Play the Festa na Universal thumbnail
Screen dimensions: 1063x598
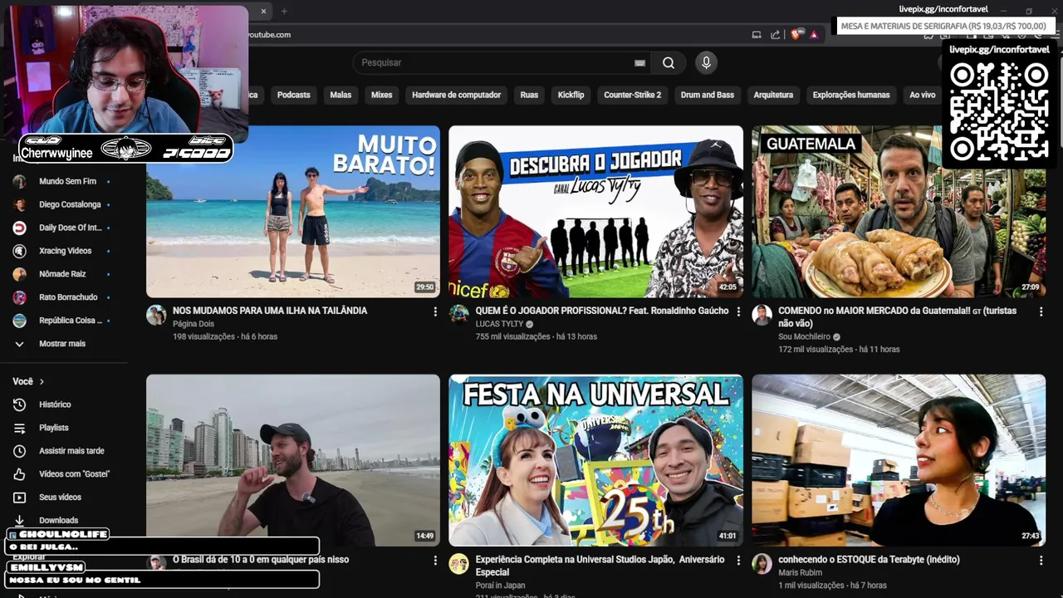point(595,460)
